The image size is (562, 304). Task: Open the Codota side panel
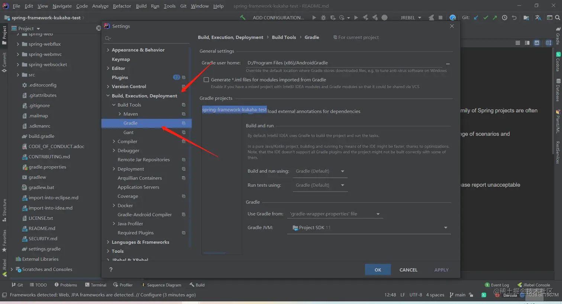tap(558, 61)
